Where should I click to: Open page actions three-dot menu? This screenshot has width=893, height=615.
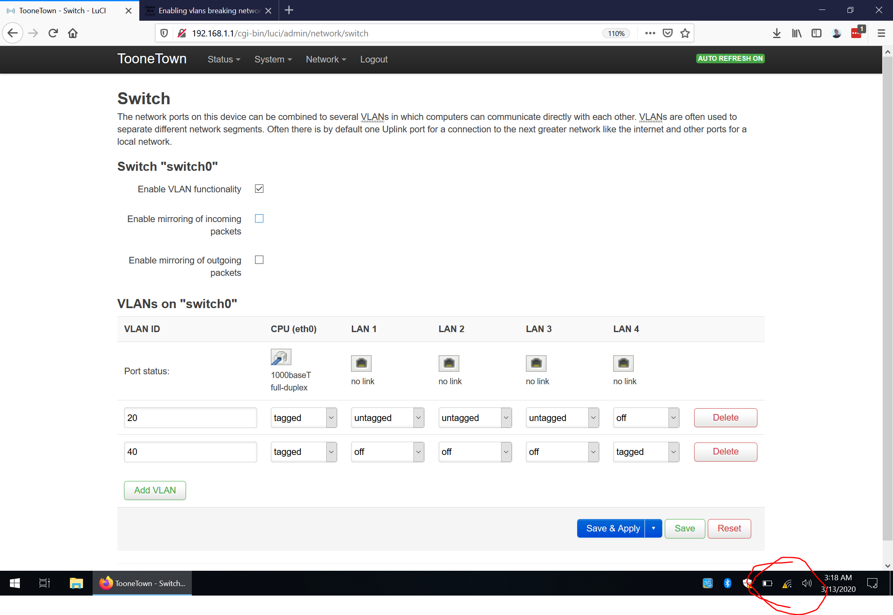(x=650, y=33)
